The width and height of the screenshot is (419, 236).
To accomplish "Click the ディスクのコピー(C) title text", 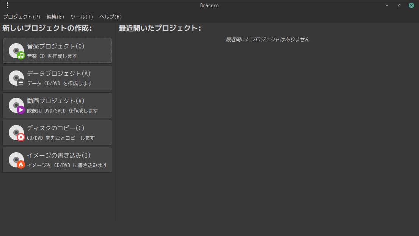I will [x=56, y=128].
